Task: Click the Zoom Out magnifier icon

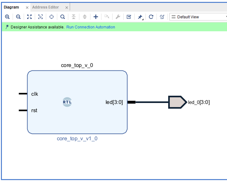Action: tap(18, 17)
